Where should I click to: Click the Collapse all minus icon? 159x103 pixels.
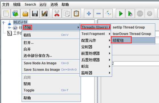pos(98,14)
